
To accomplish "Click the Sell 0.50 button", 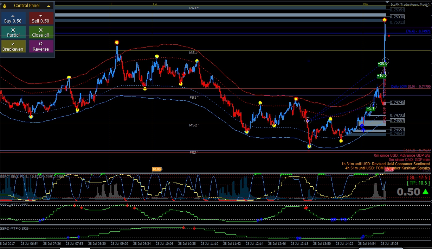I will click(41, 19).
